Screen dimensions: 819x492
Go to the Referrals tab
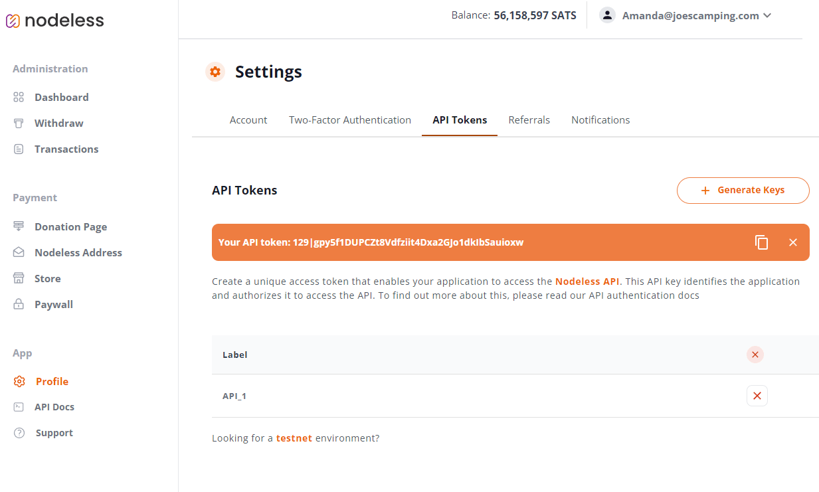[529, 120]
